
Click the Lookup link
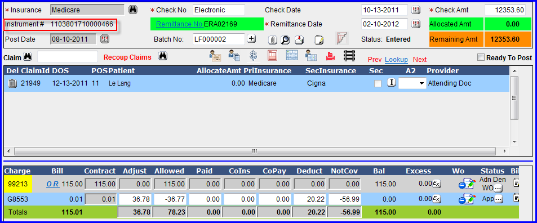pos(396,60)
